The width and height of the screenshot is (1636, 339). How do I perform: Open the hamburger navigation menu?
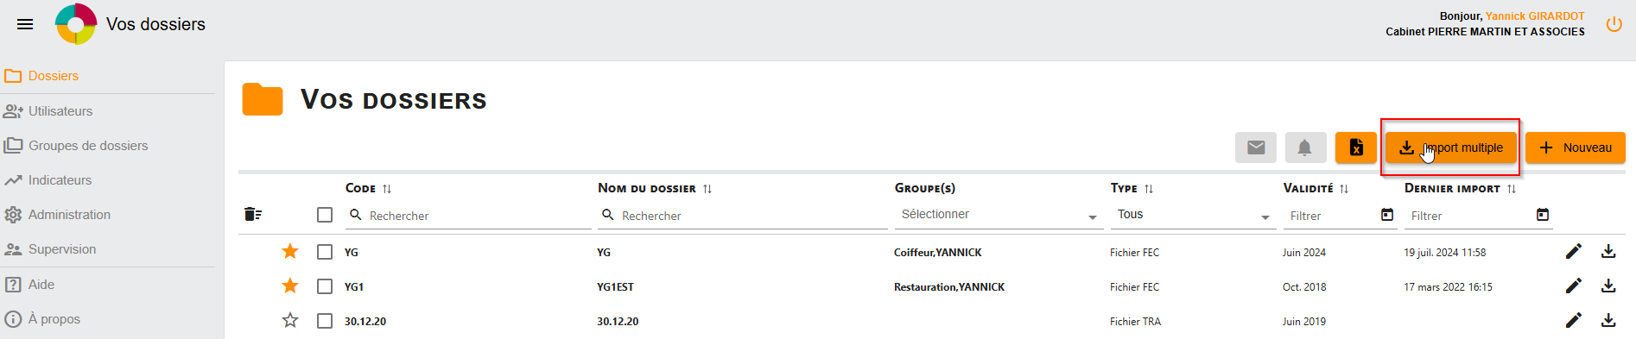25,24
